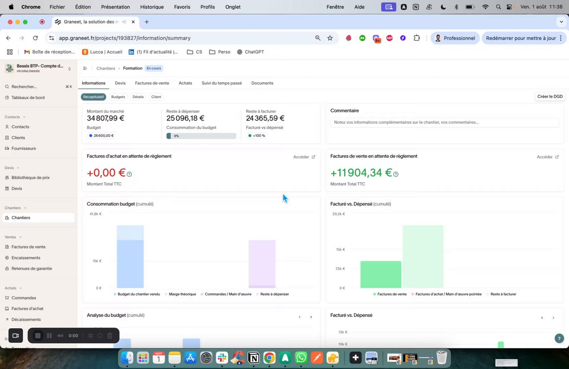Viewport: 569px width, 369px height.
Task: Select the Client sub-tab
Action: pyautogui.click(x=156, y=97)
